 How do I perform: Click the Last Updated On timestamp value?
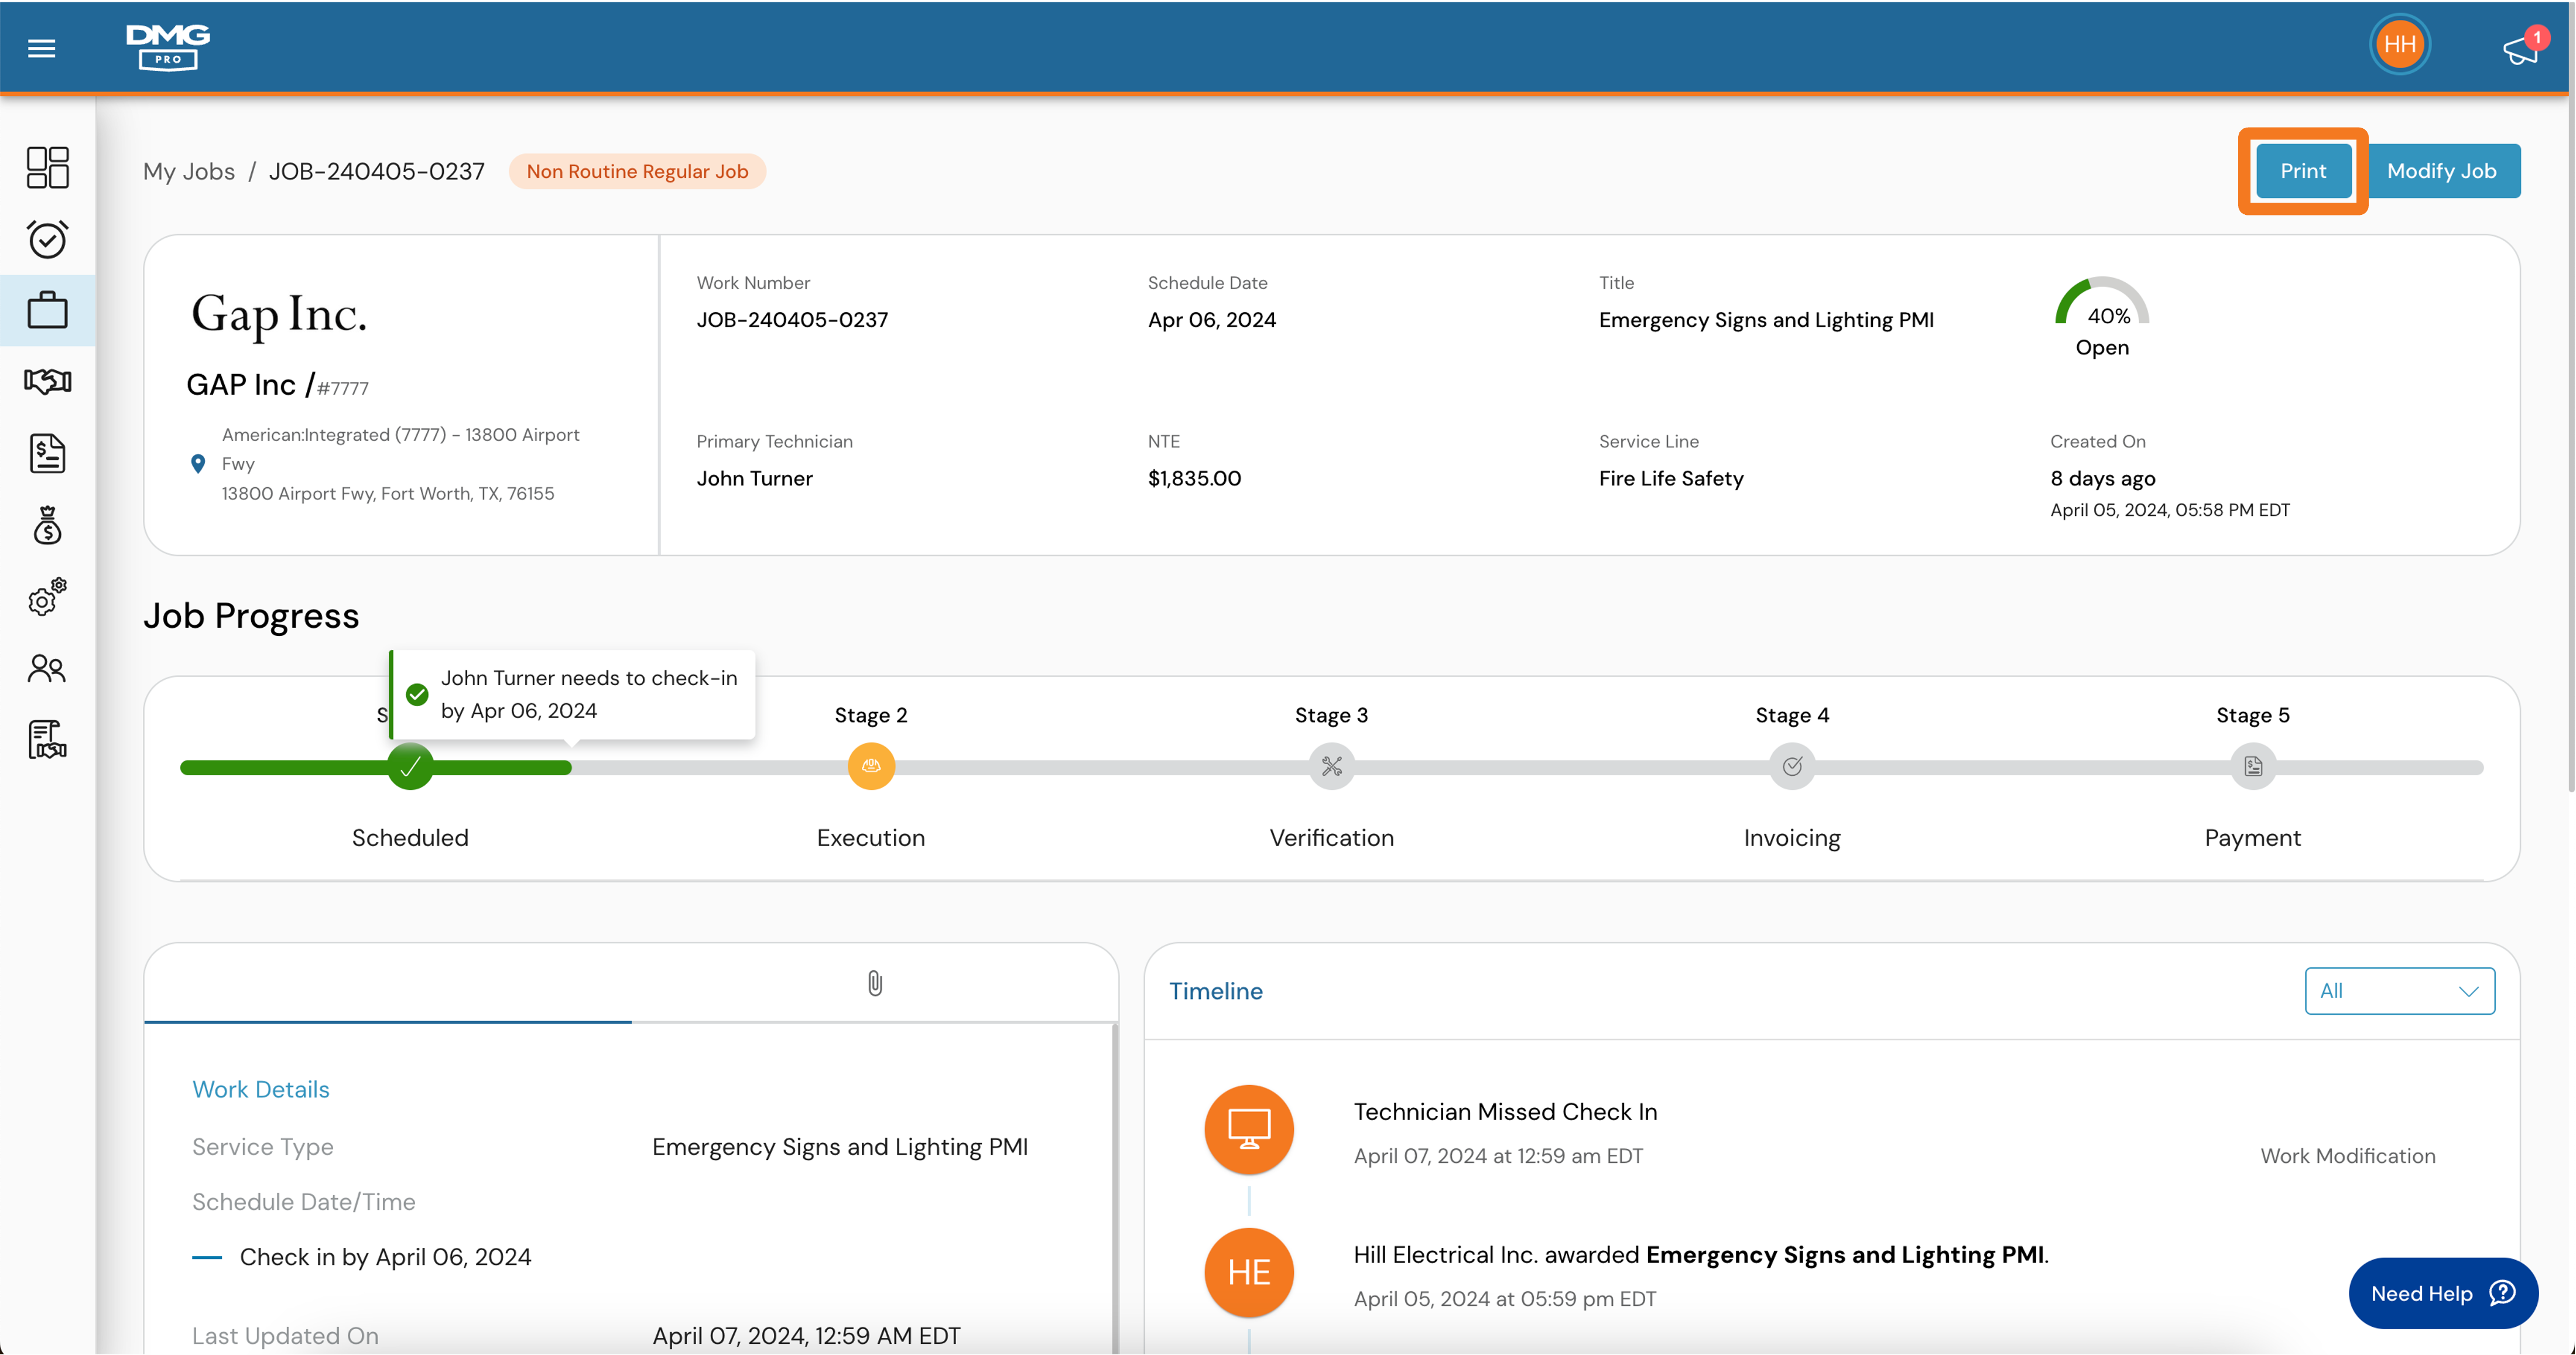(x=806, y=1336)
